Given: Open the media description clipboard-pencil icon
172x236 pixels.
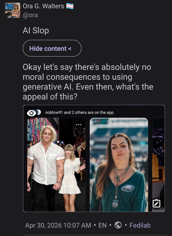Looking at the screenshot, I should tap(156, 203).
